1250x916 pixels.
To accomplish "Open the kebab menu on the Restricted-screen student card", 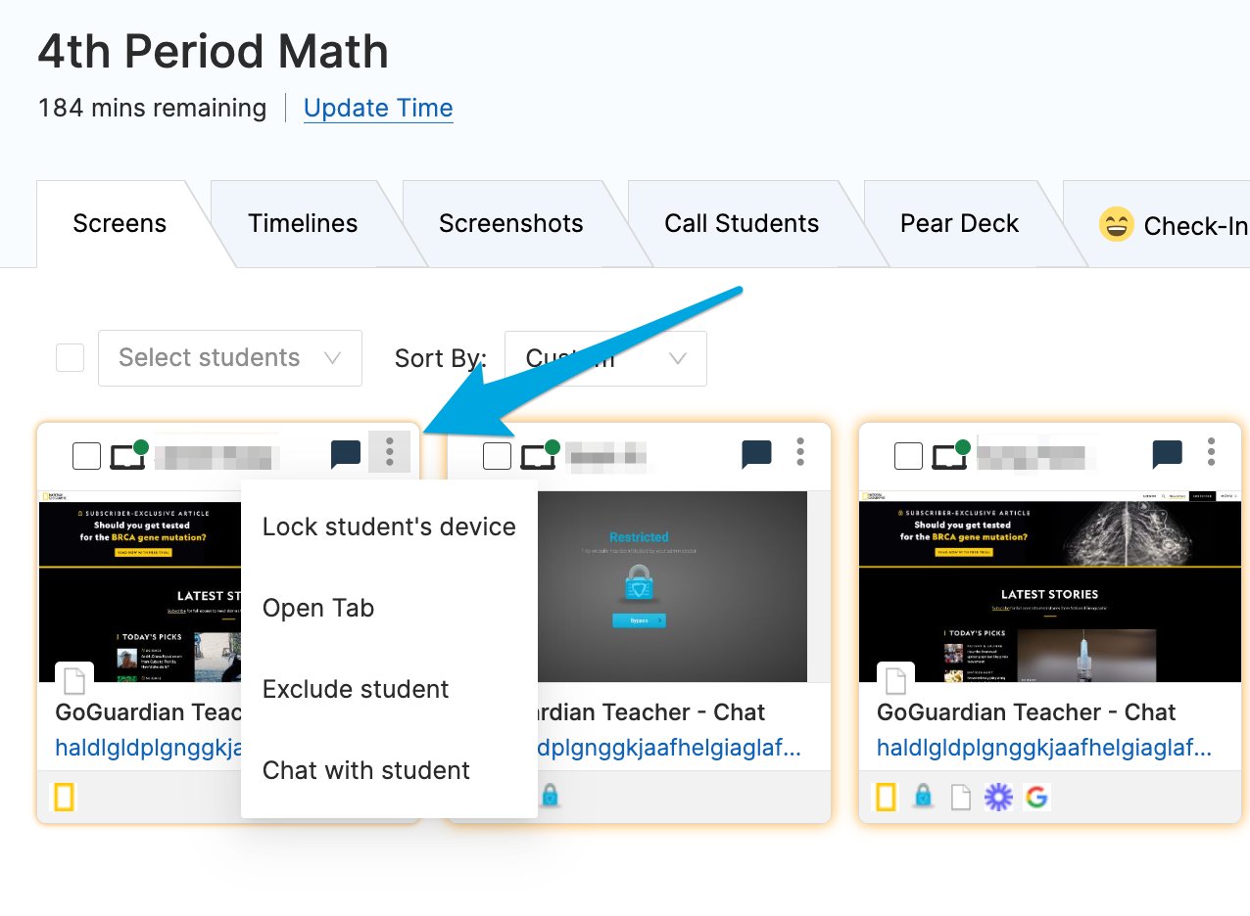I will pos(800,451).
